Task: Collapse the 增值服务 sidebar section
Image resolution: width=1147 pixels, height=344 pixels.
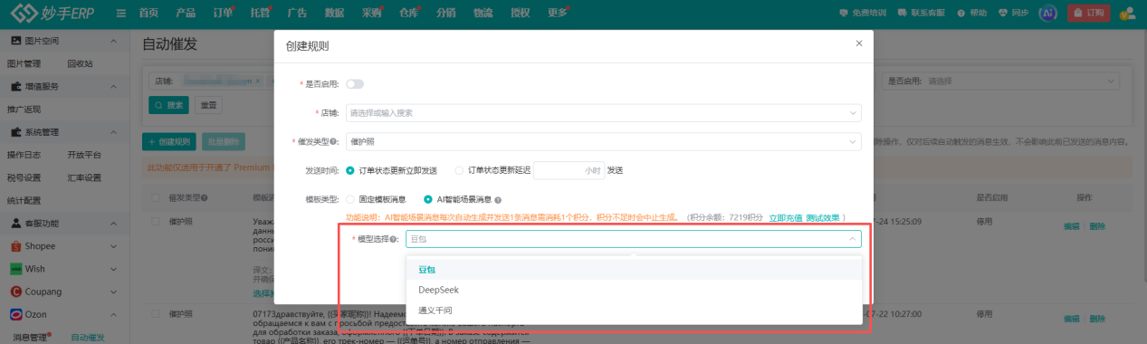Action: 112,87
